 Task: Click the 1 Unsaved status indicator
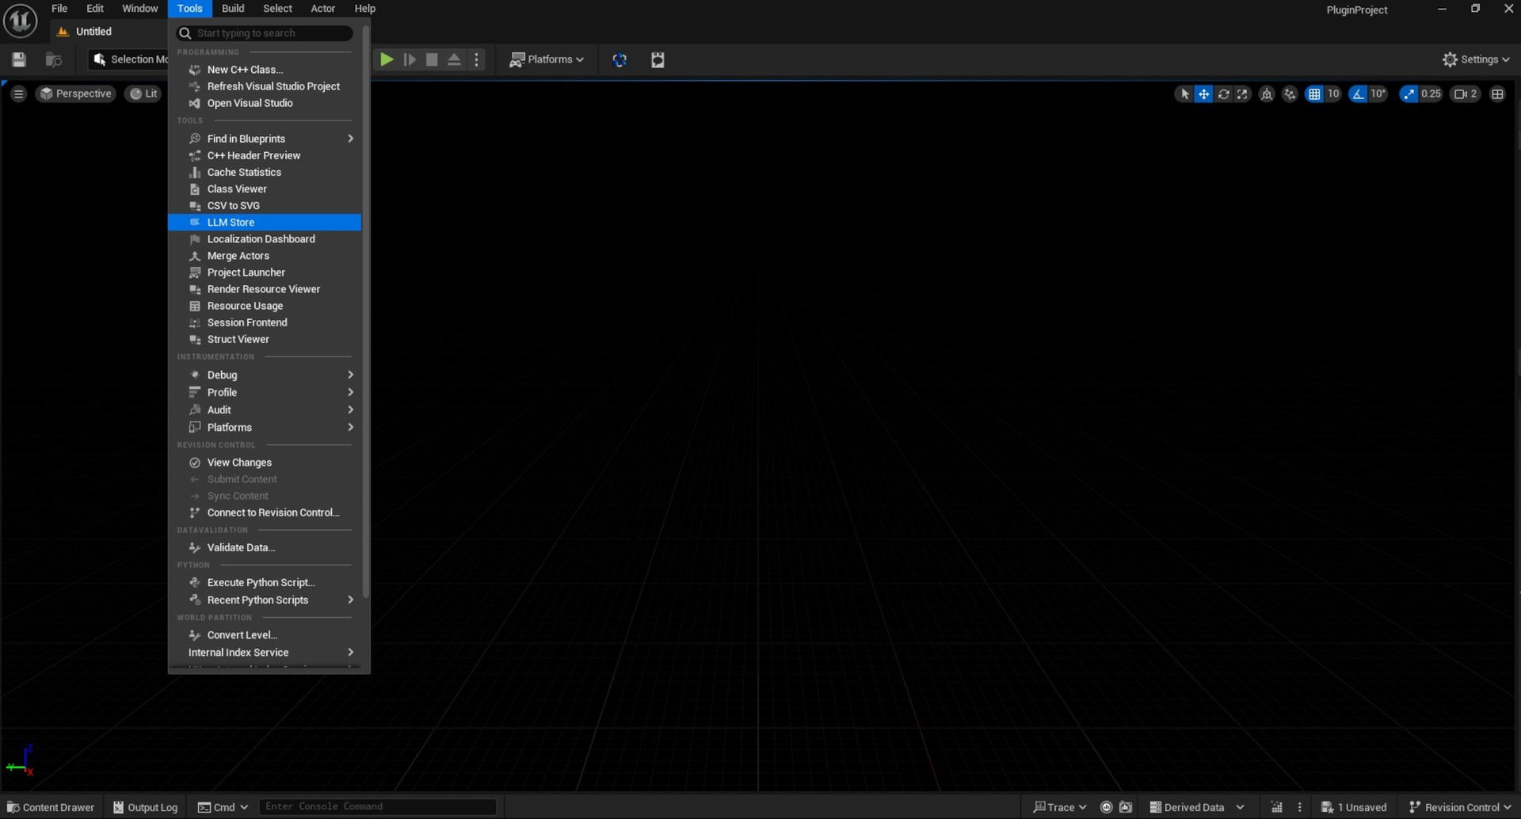[1354, 807]
